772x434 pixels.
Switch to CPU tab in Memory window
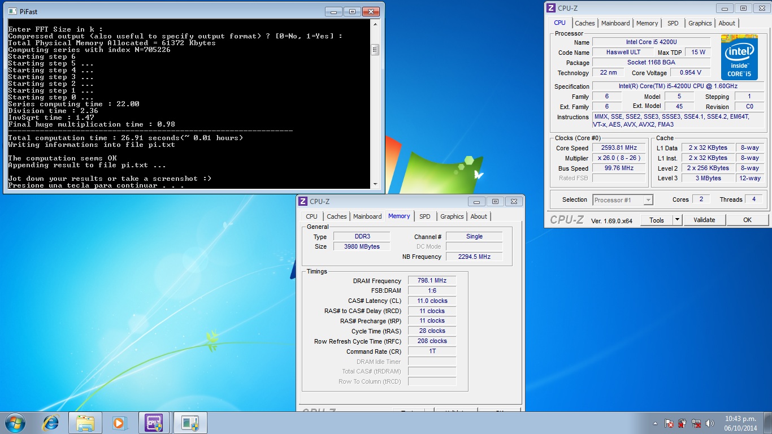[x=311, y=216]
